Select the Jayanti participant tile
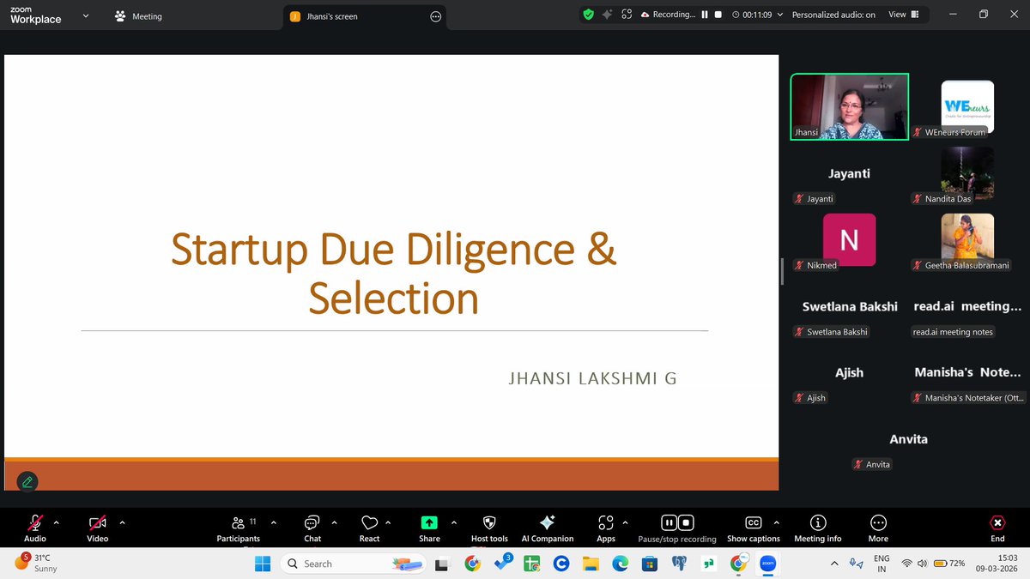Image resolution: width=1030 pixels, height=579 pixels. [x=849, y=173]
